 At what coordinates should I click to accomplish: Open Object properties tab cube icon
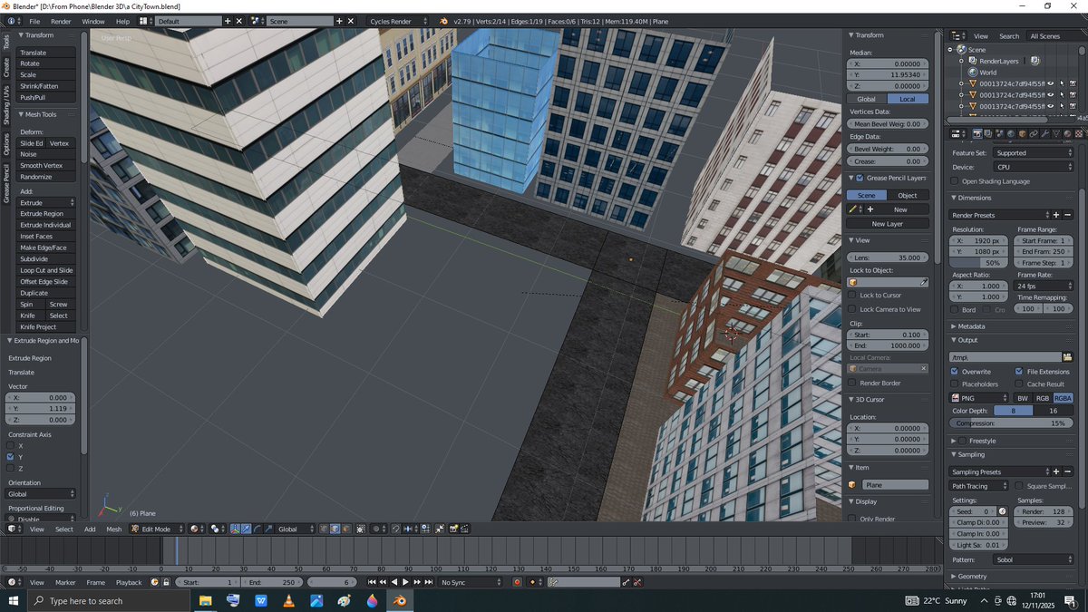1023,134
